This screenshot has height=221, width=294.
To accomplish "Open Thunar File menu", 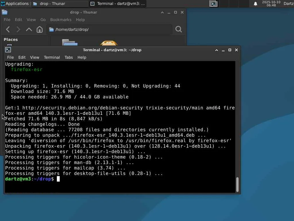I will 7,20.
